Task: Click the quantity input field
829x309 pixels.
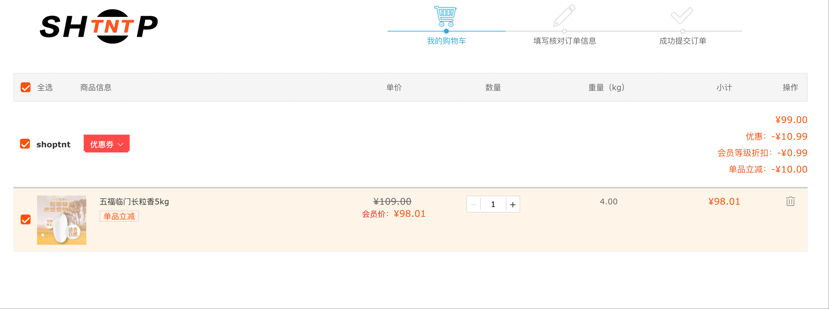Action: 493,204
